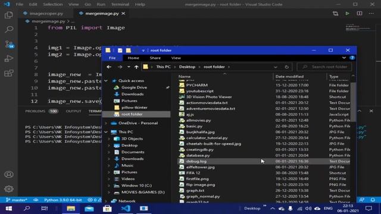Click This PC in the address breadcrumb
381x214 pixels.
pyautogui.click(x=163, y=67)
